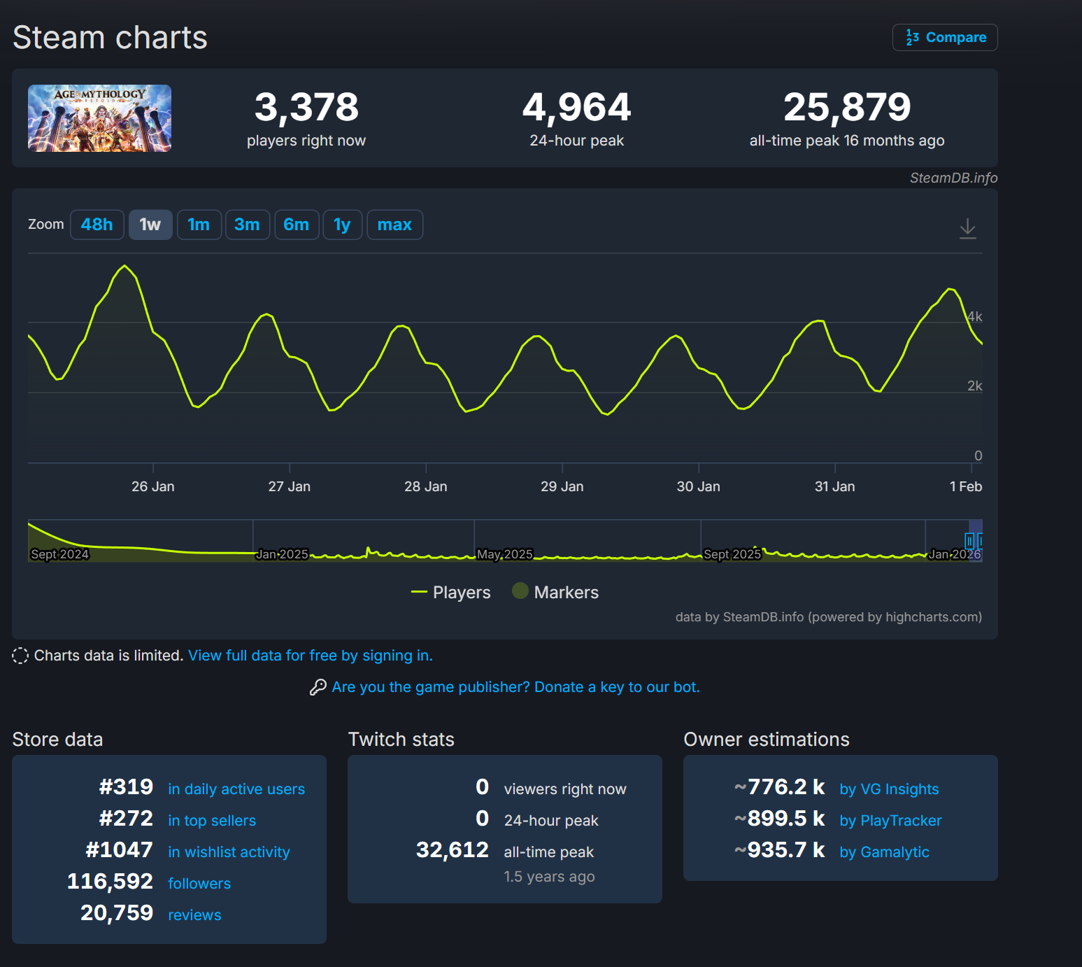
Task: Select the 1w zoom range
Action: [x=150, y=225]
